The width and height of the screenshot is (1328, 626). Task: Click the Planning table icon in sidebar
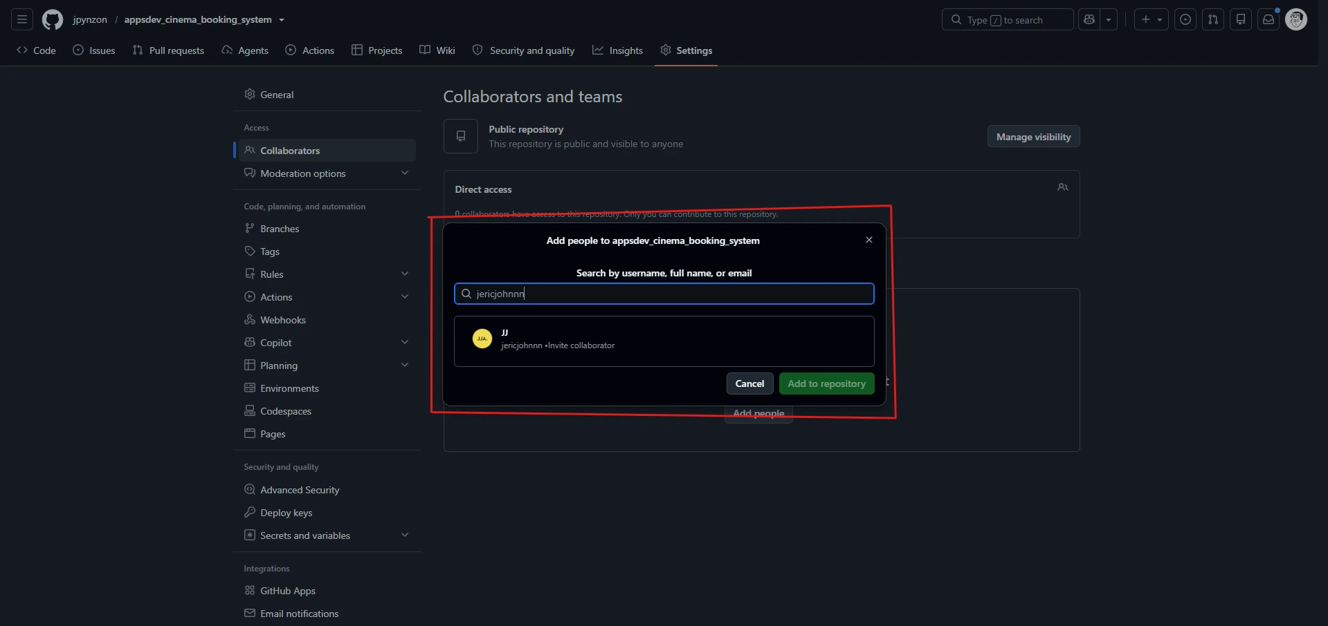(250, 366)
